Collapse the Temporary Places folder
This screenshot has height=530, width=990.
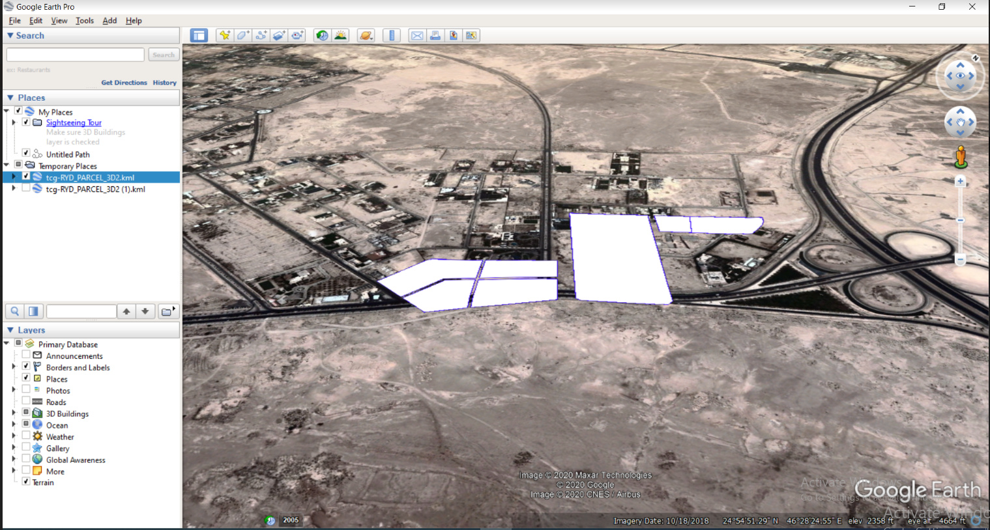(x=7, y=165)
